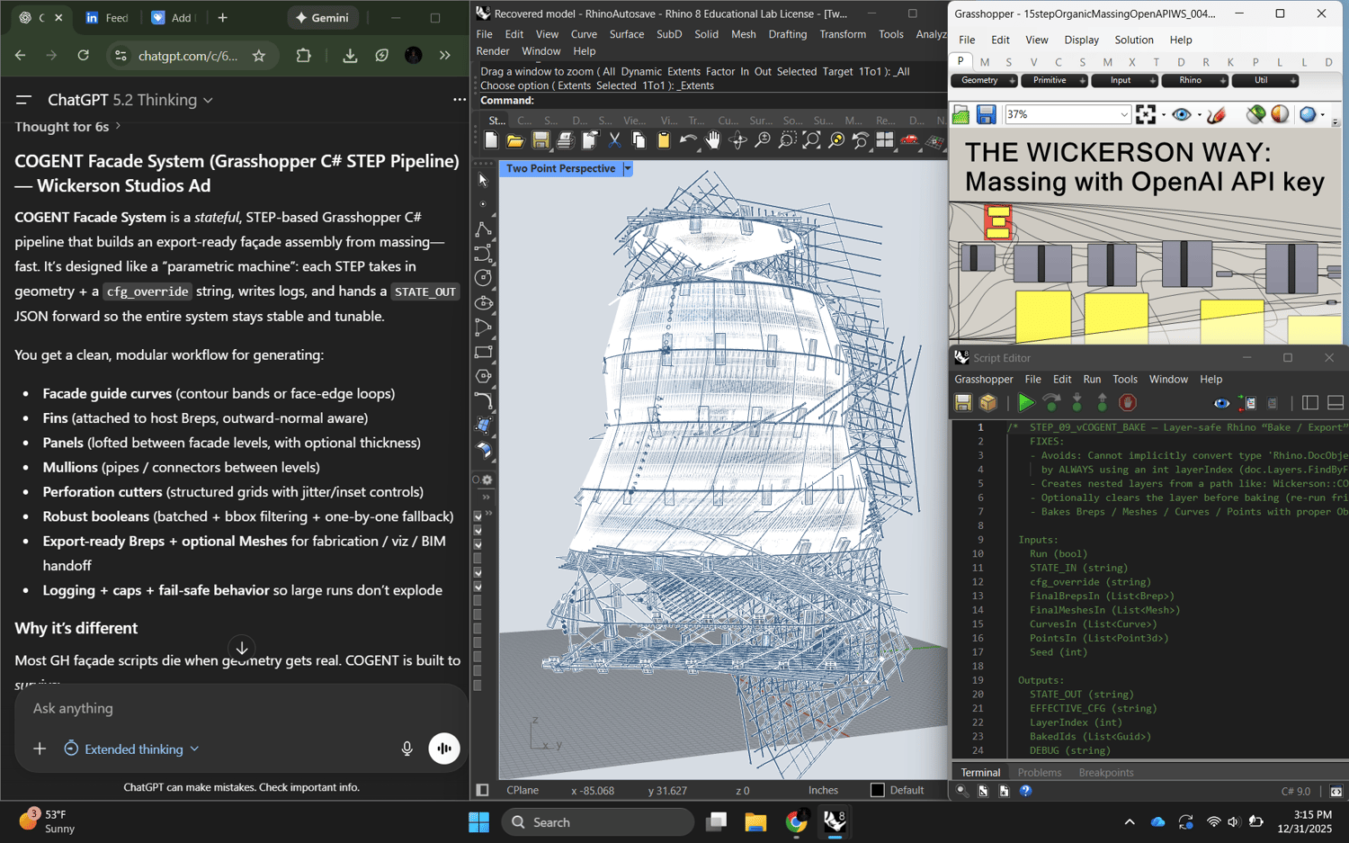
Task: Open a file using Rhino's folder icon
Action: [x=515, y=140]
